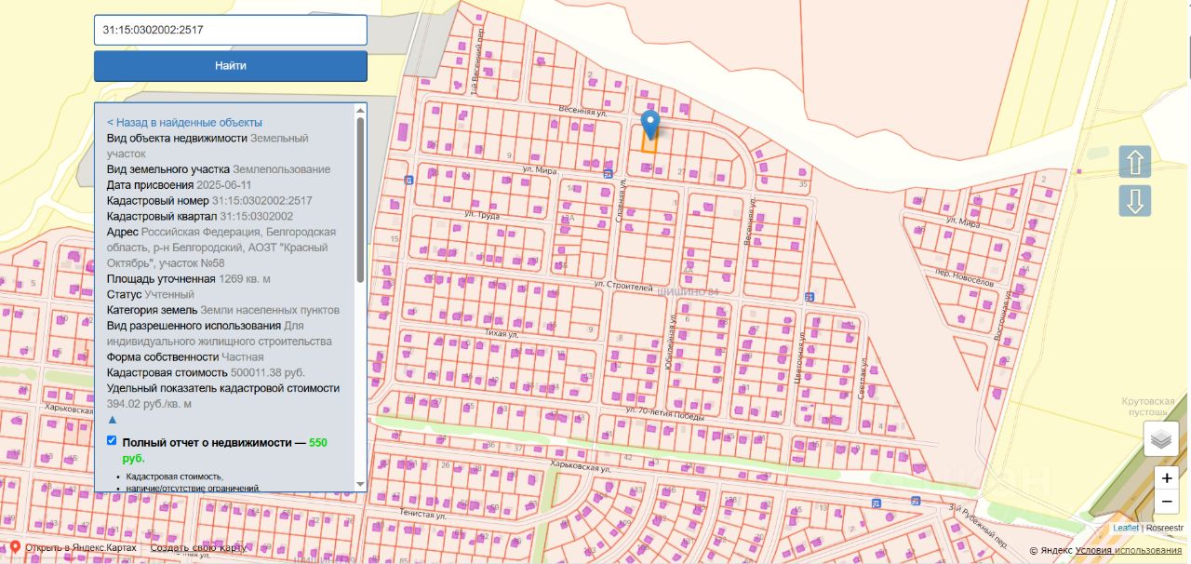The width and height of the screenshot is (1191, 564).
Task: Click the Кадастровая стоимость bullet item
Action: [174, 477]
